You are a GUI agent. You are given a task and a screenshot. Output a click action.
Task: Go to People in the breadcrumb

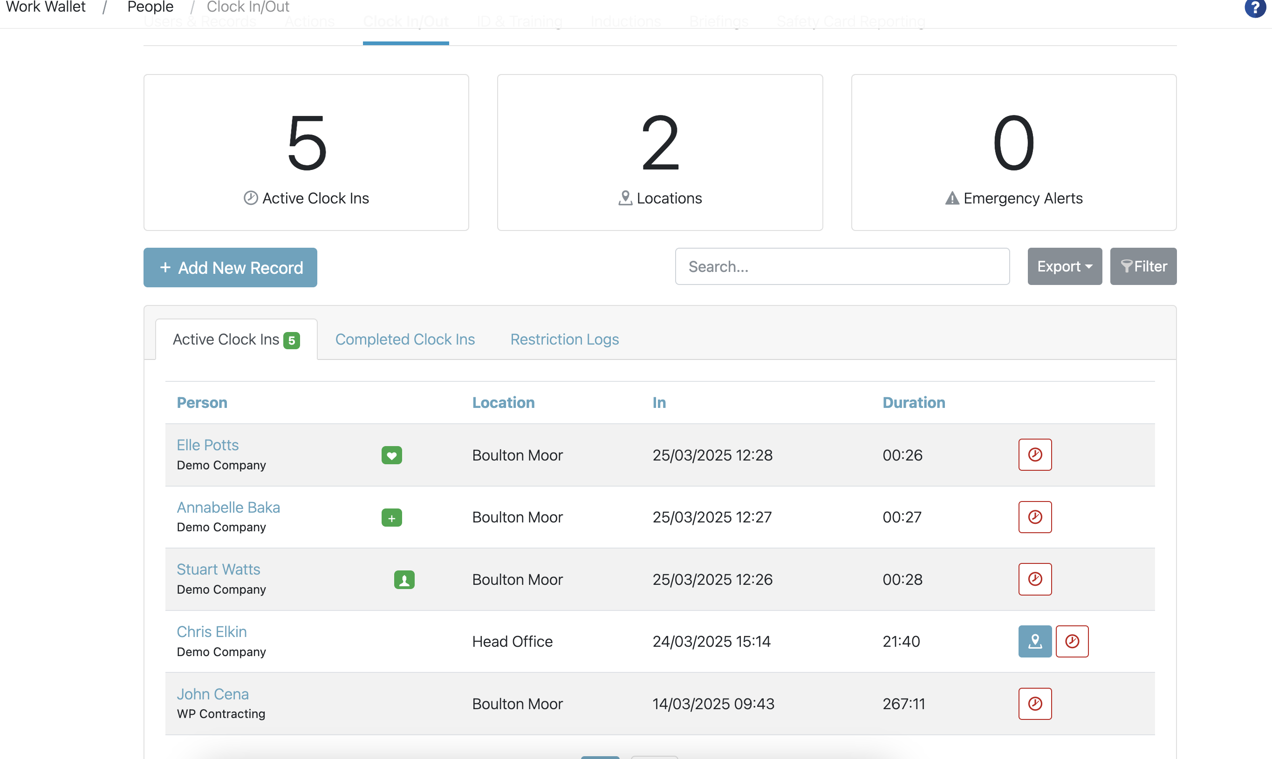pos(150,7)
